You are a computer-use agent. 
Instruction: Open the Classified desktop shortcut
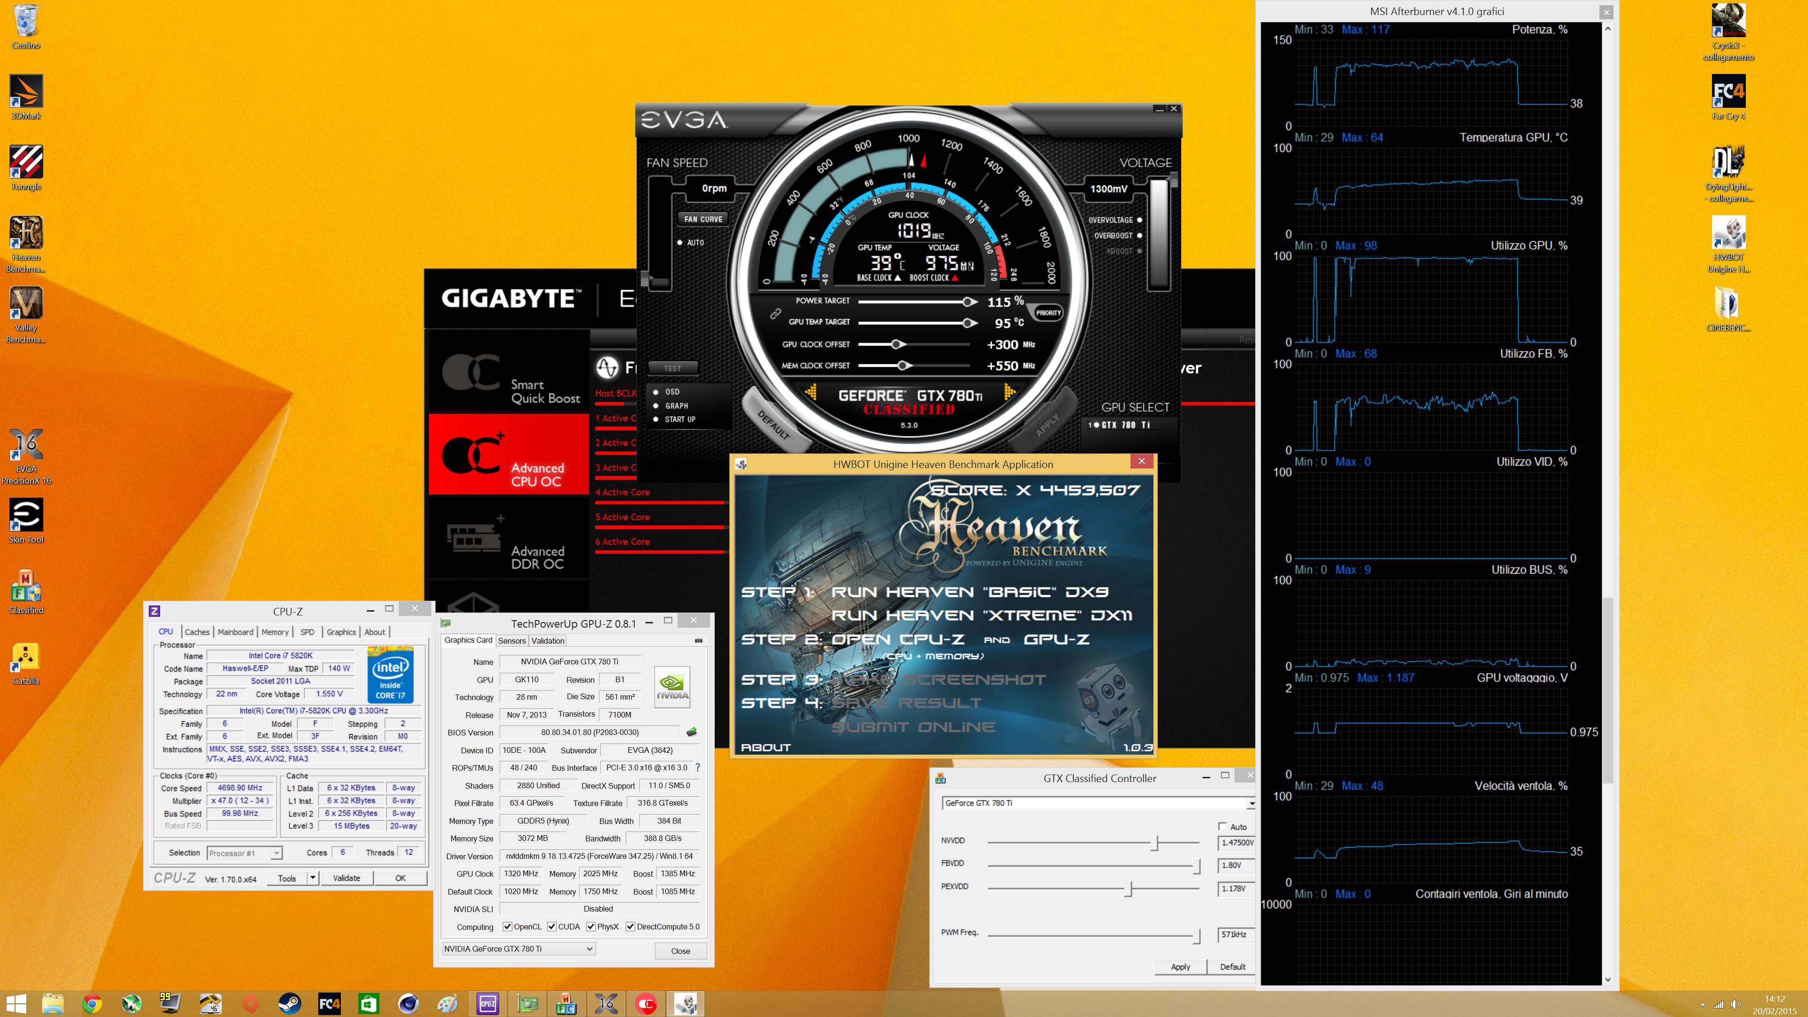tap(26, 592)
